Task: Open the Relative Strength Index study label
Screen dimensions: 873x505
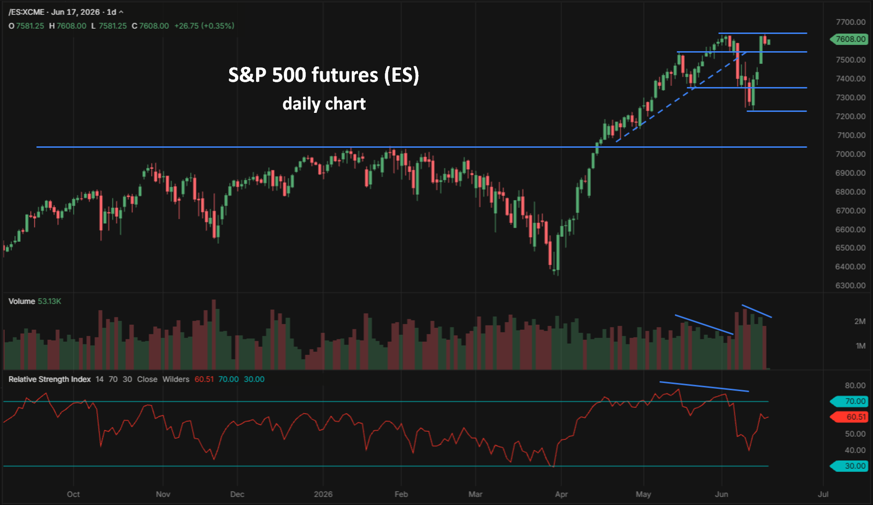Action: tap(49, 379)
